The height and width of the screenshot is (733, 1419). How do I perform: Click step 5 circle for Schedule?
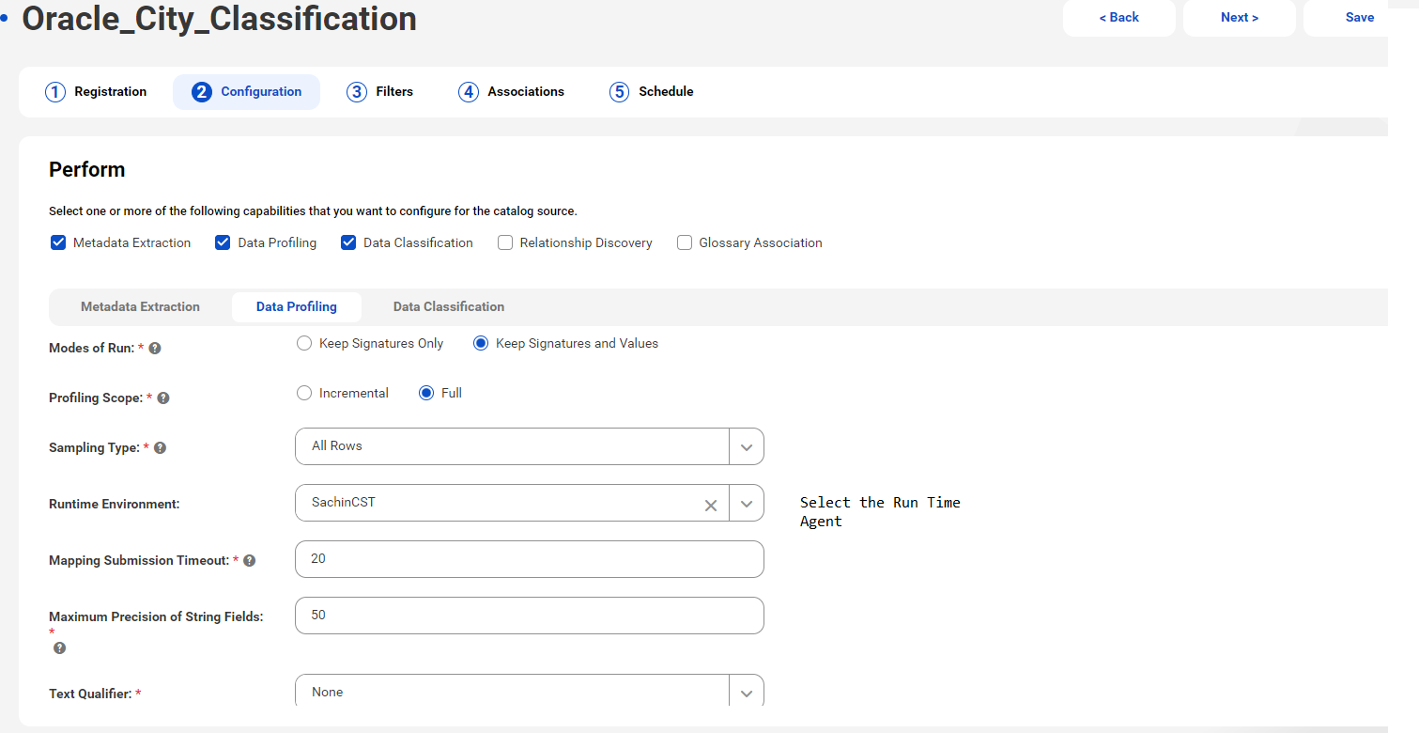[619, 92]
